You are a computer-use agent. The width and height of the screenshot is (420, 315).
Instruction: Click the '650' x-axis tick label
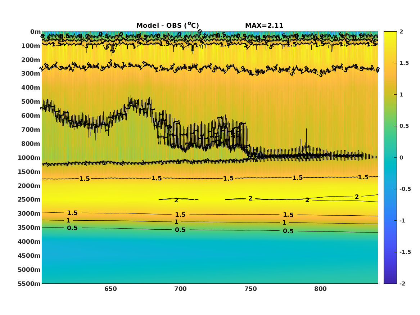pos(110,289)
